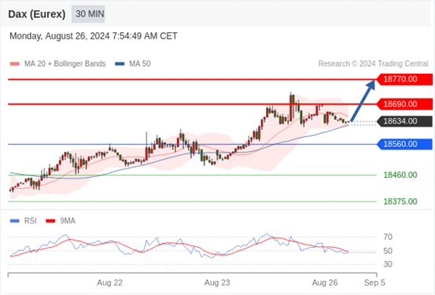Click the MA 50 legend label
This screenshot has height=295, width=435.
click(x=140, y=64)
